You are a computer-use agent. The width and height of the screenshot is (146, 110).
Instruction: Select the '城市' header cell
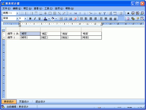point(30,33)
